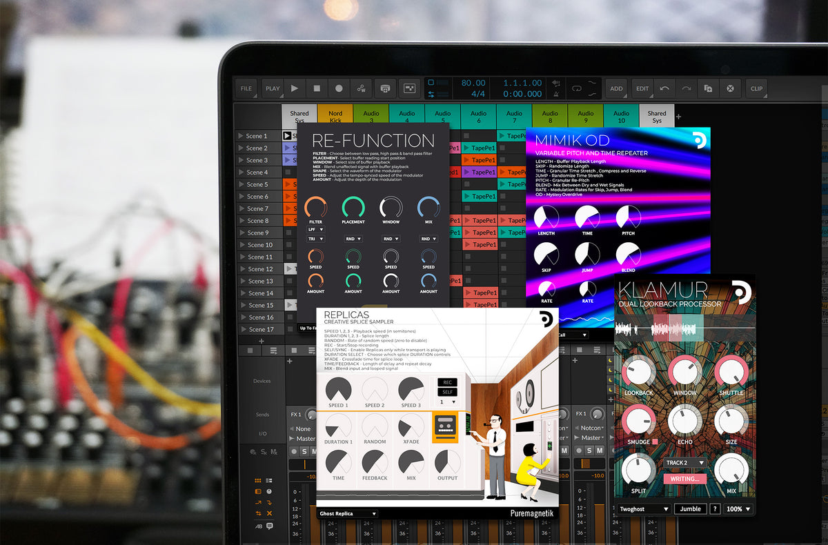Open the Ghost Replica preset dropdown
The height and width of the screenshot is (545, 828).
click(x=346, y=513)
